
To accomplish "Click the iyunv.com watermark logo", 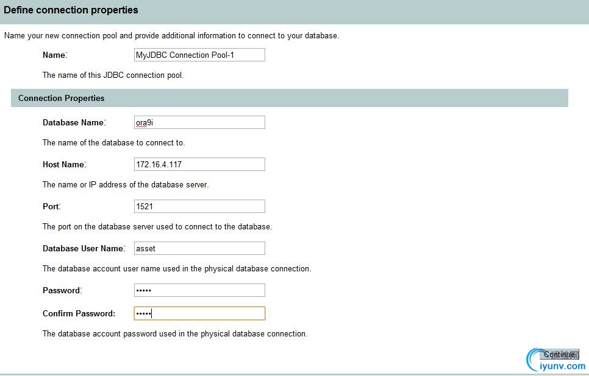I will click(x=556, y=361).
